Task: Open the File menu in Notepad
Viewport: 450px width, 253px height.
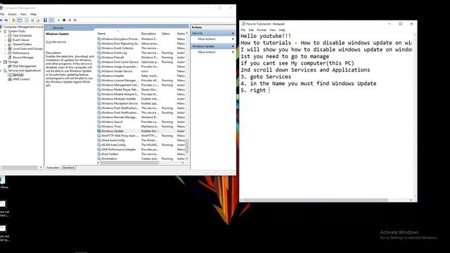Action: (x=243, y=30)
